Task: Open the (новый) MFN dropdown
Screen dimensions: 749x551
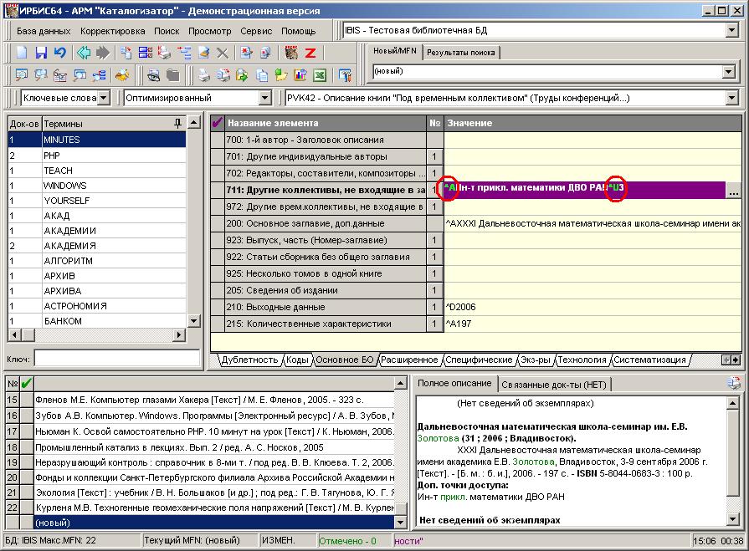Action: 728,72
